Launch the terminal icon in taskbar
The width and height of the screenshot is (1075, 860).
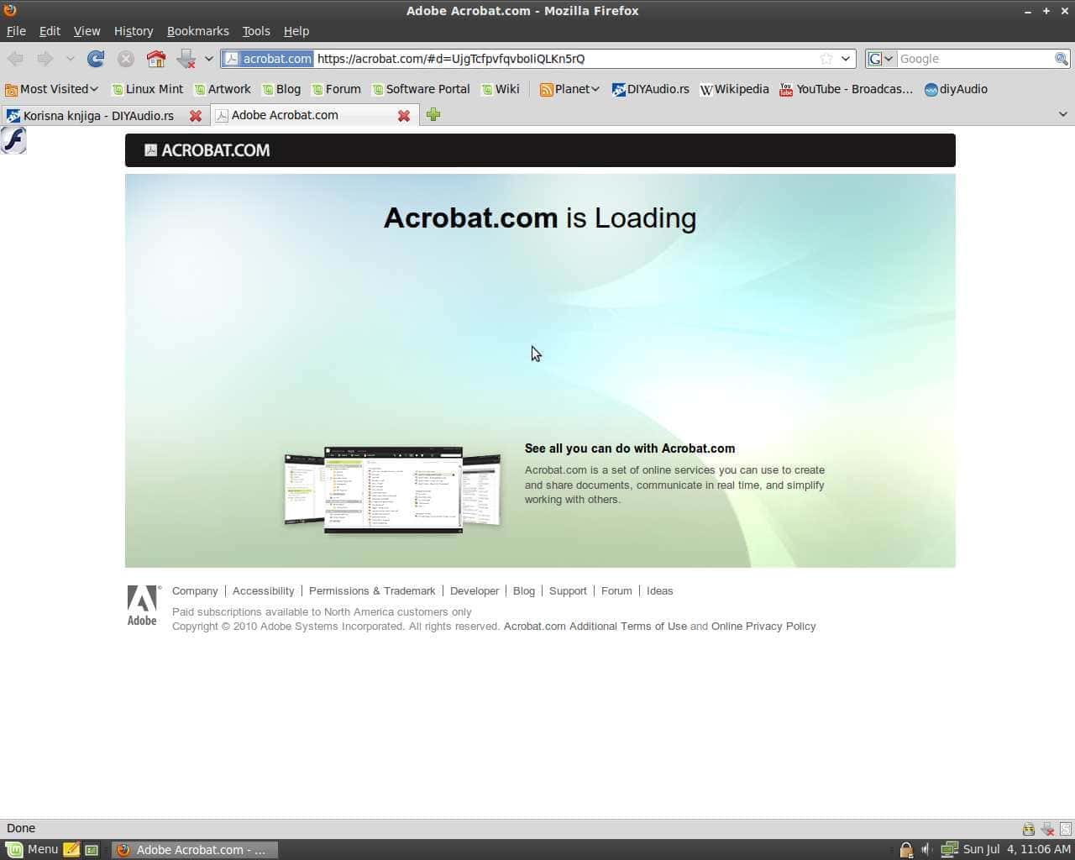(x=92, y=850)
